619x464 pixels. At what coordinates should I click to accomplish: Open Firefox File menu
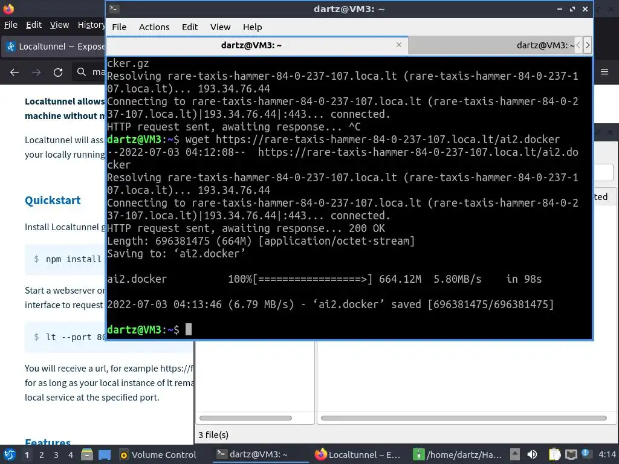coord(11,25)
